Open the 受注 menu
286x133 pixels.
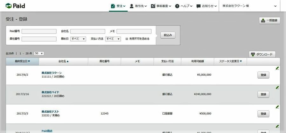pyautogui.click(x=118, y=6)
